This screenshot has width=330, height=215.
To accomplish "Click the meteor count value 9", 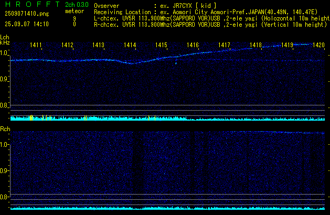I will click(74, 18).
